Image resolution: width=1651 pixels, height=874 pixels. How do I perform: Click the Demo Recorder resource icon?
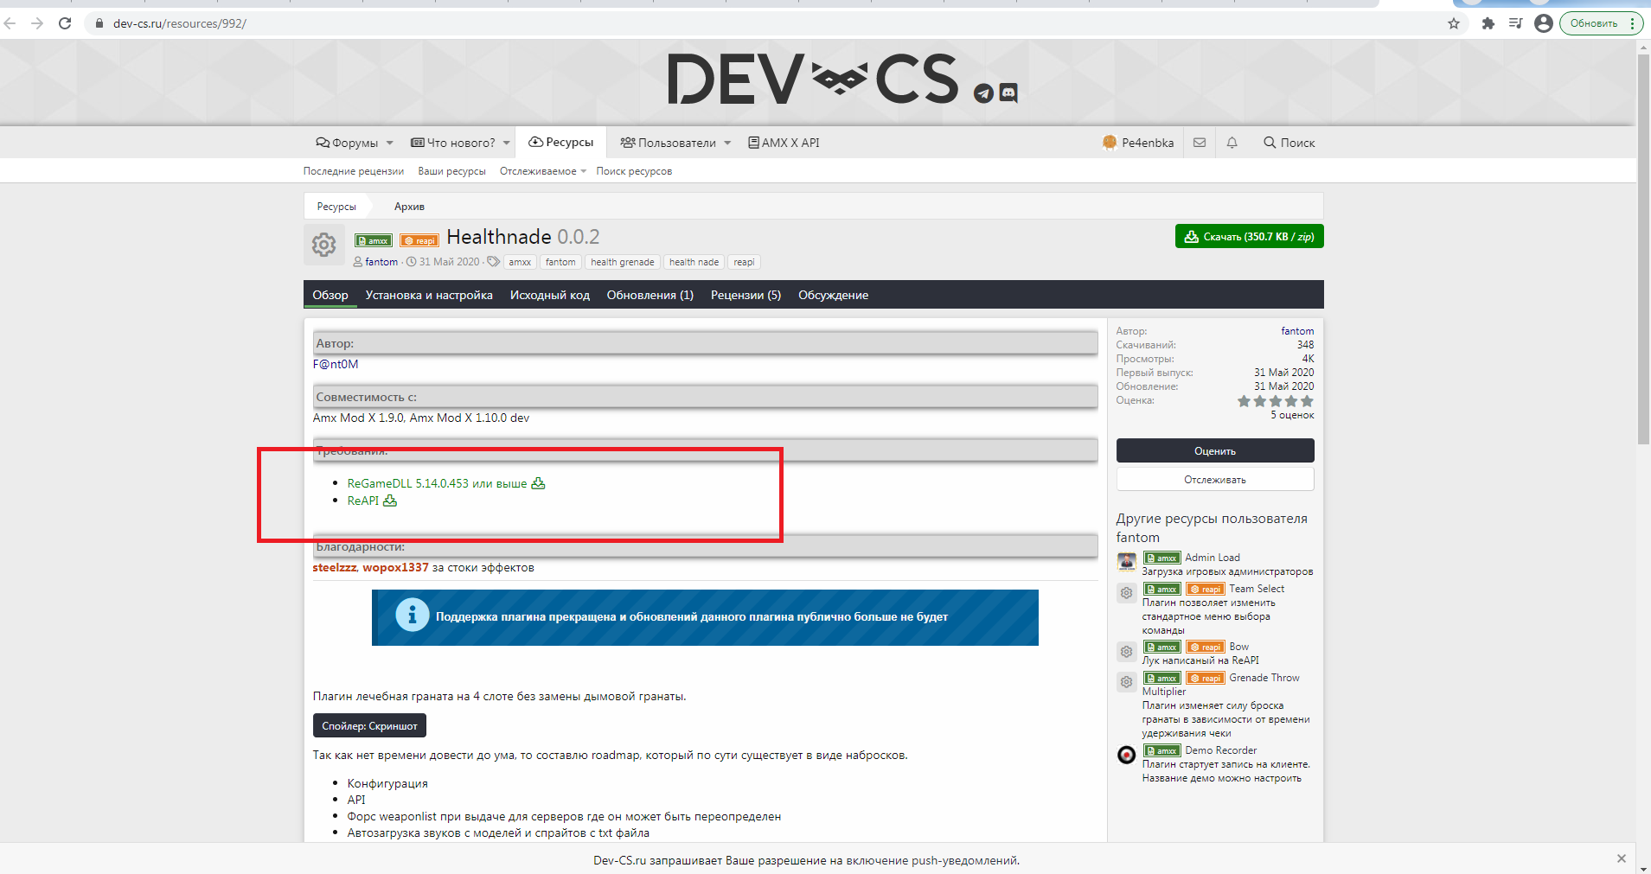coord(1127,755)
